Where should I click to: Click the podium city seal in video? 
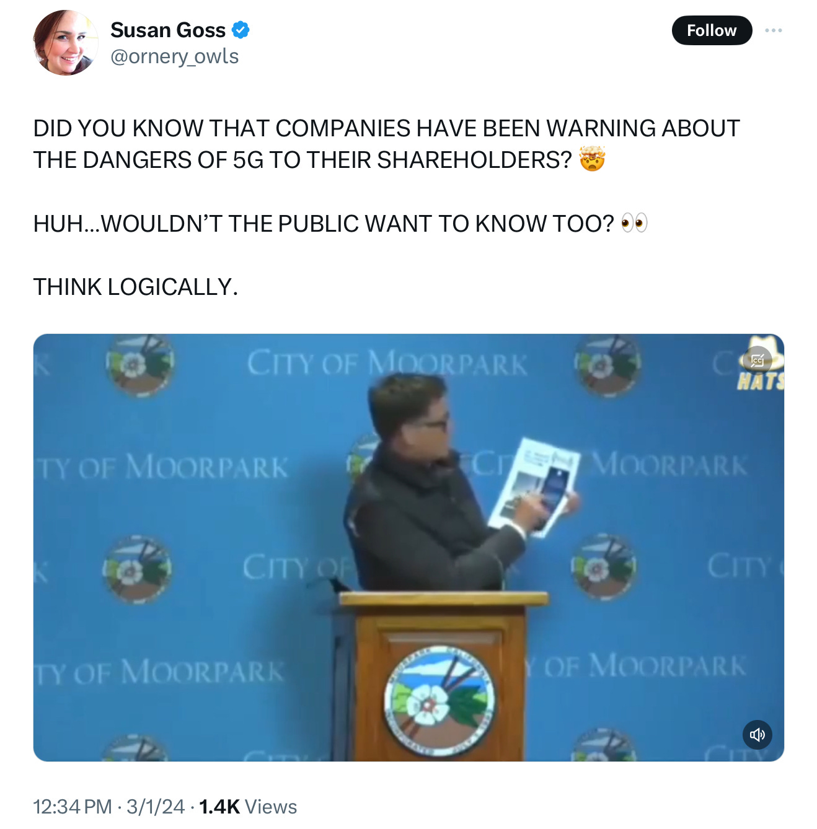click(439, 701)
